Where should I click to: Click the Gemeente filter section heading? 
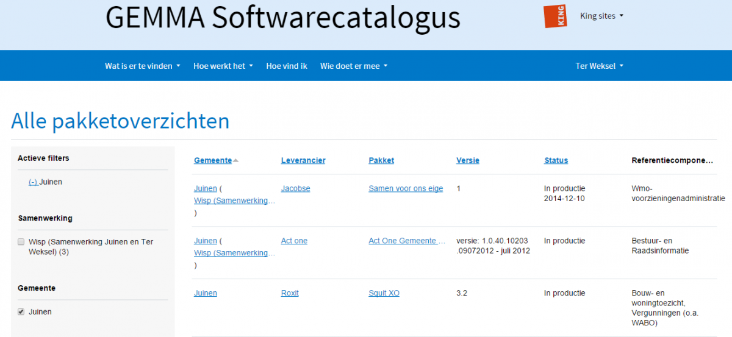37,288
